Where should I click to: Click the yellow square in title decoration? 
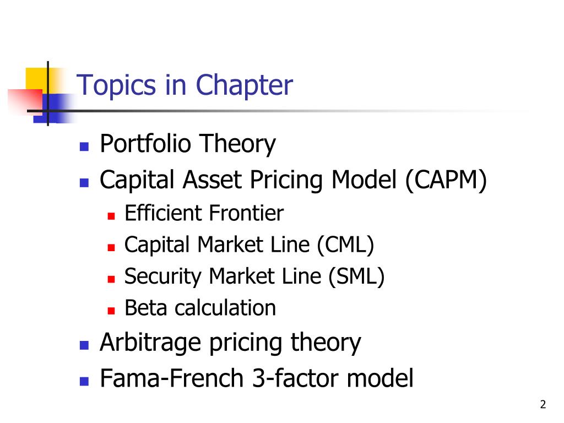pos(37,79)
